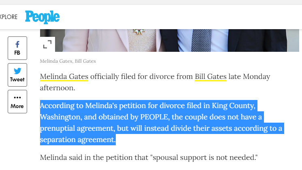Image resolution: width=302 pixels, height=170 pixels.
Task: Share the article on Facebook
Action: tap(17, 48)
